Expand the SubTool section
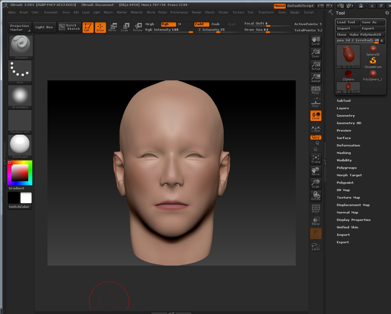This screenshot has height=314, width=391. (x=344, y=101)
